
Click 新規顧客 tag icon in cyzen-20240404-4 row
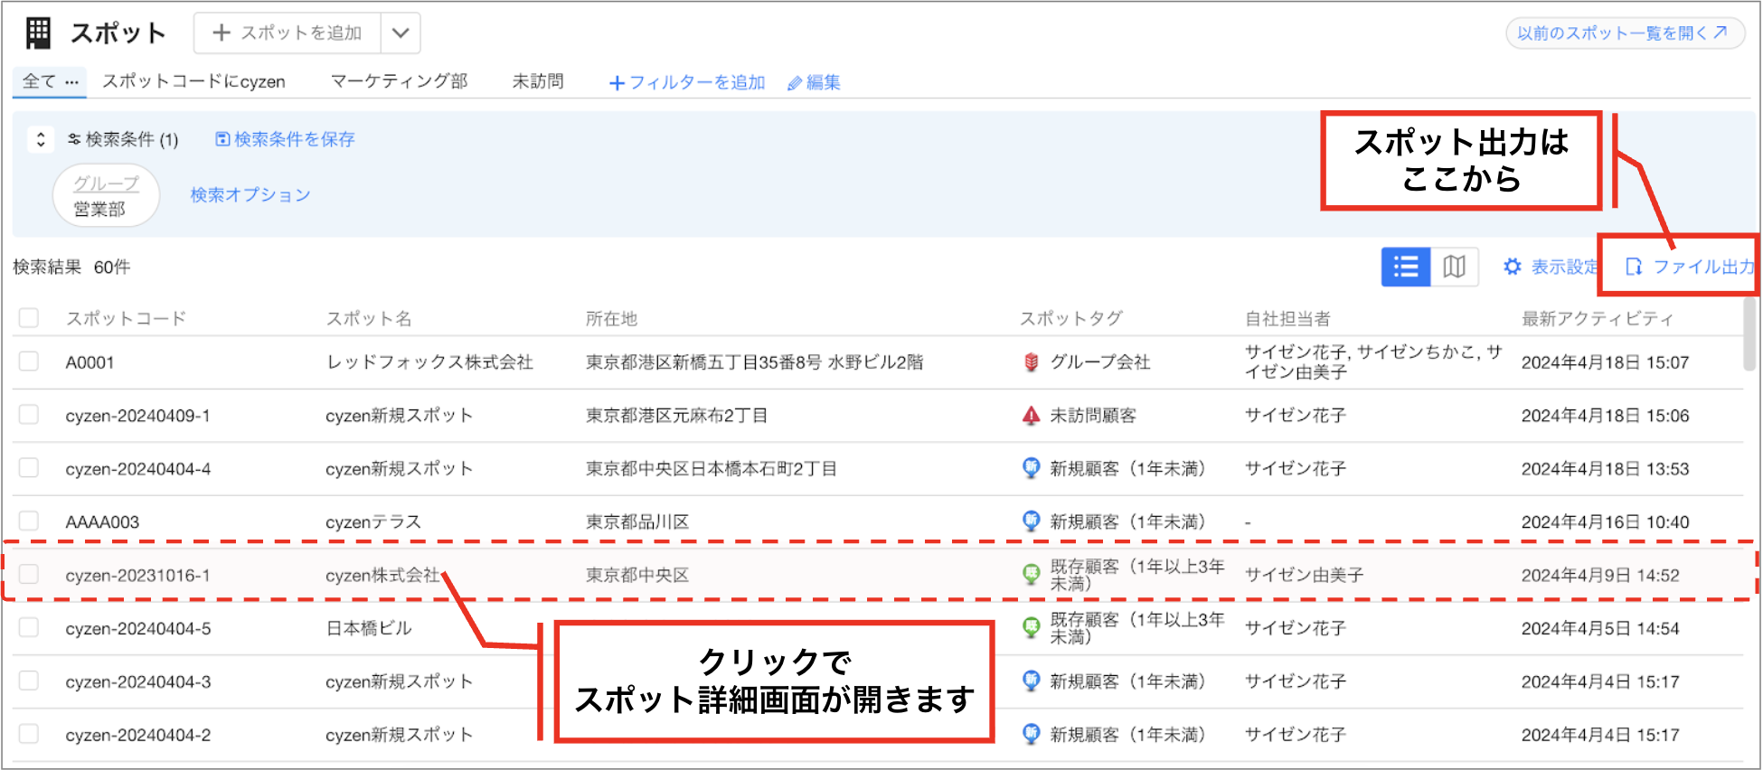tap(1031, 468)
